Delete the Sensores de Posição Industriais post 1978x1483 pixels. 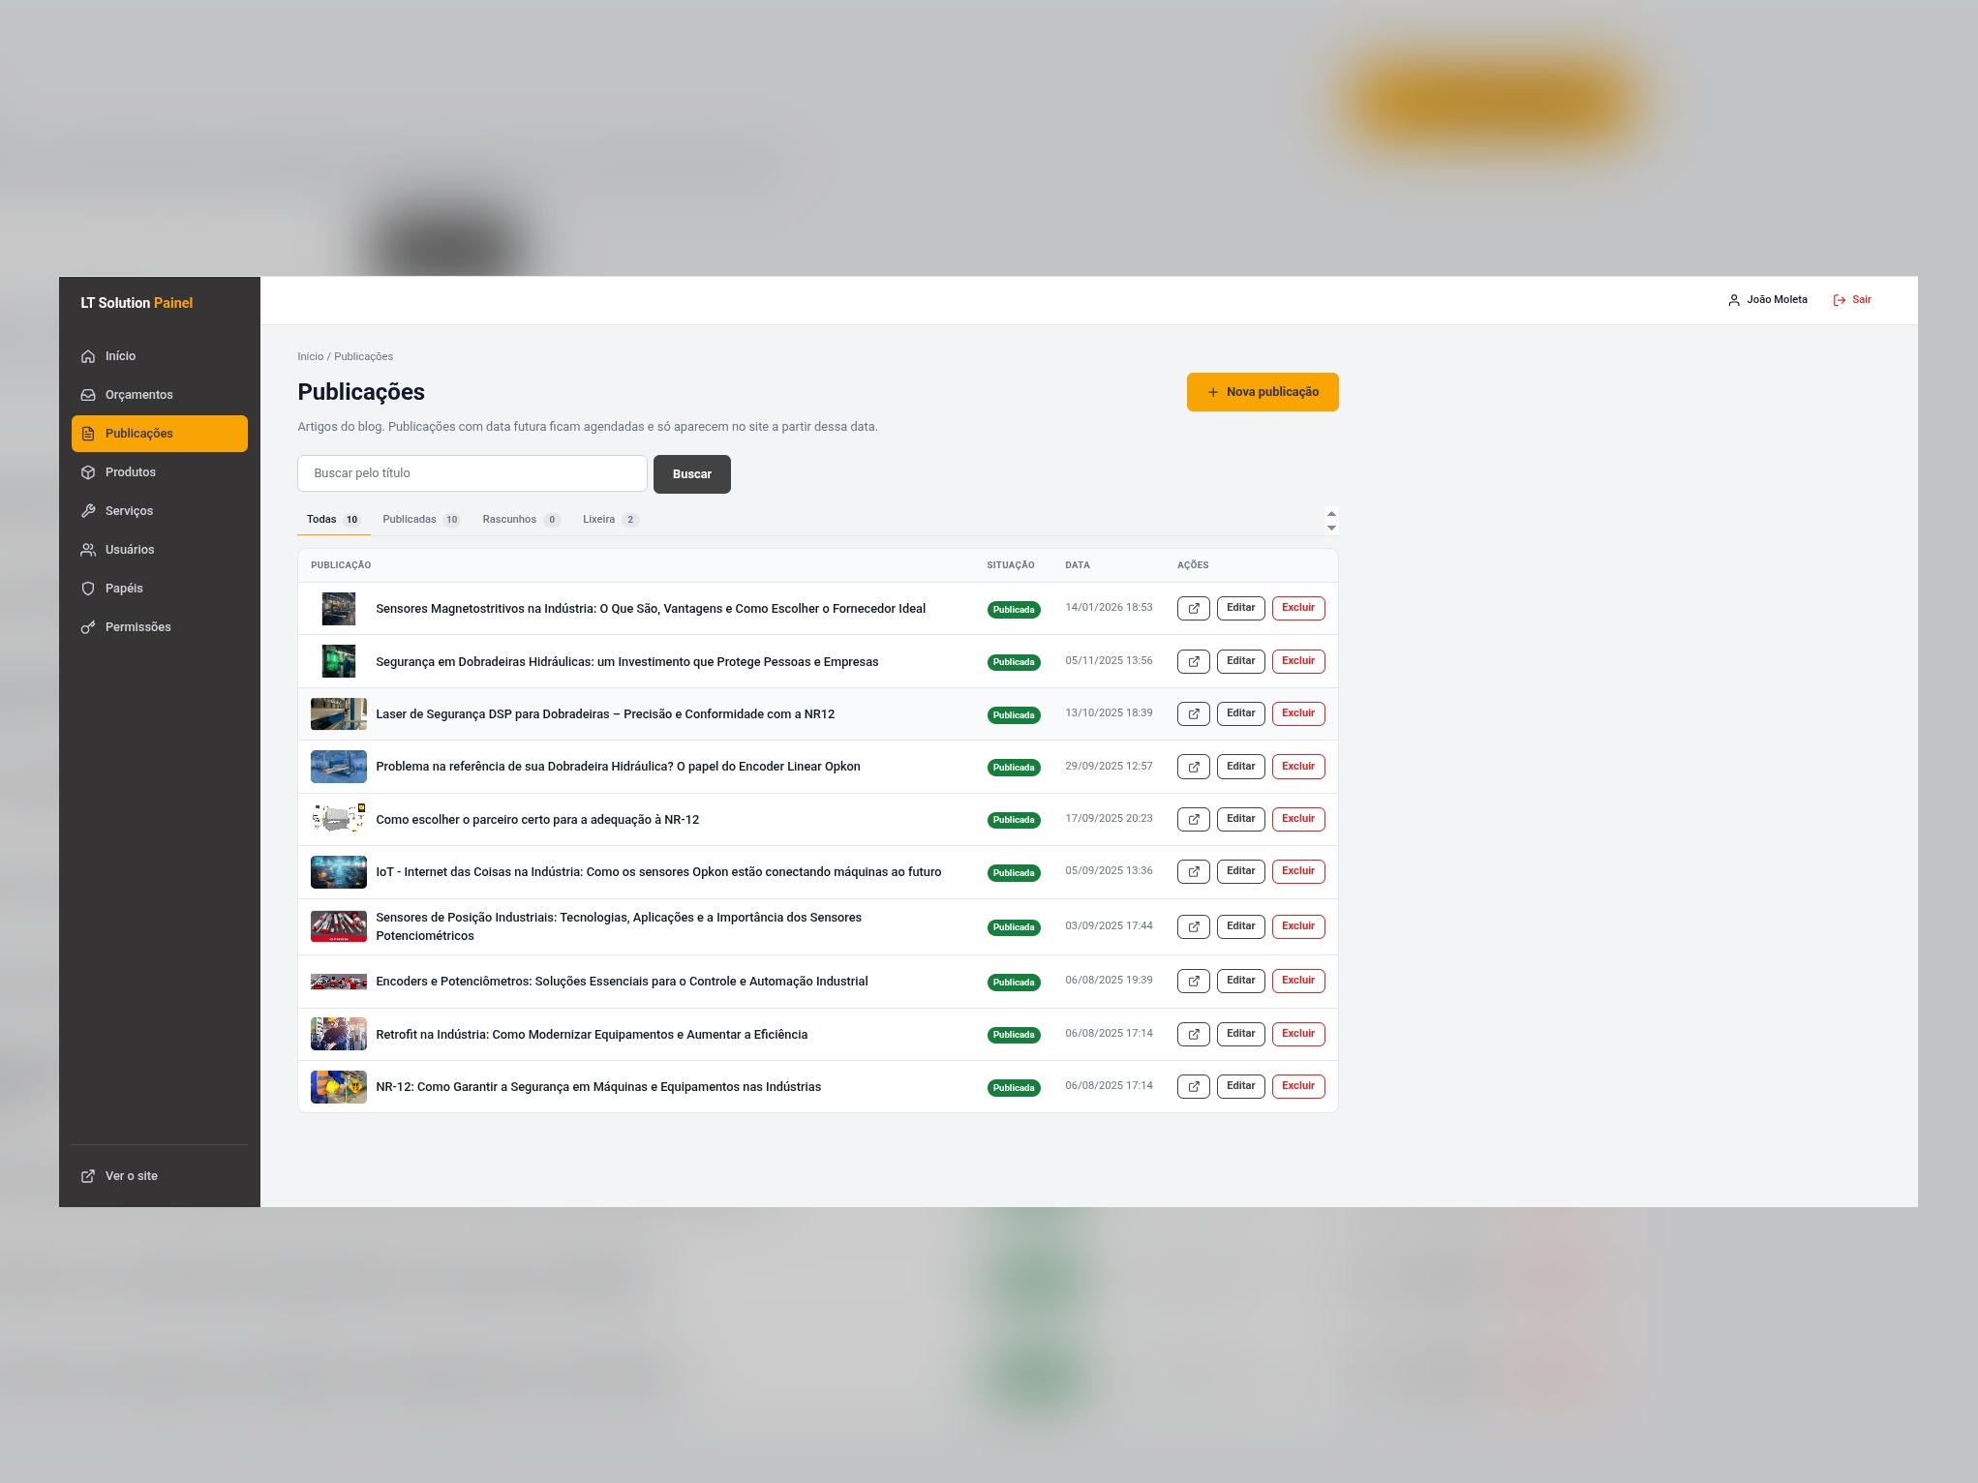pos(1298,926)
